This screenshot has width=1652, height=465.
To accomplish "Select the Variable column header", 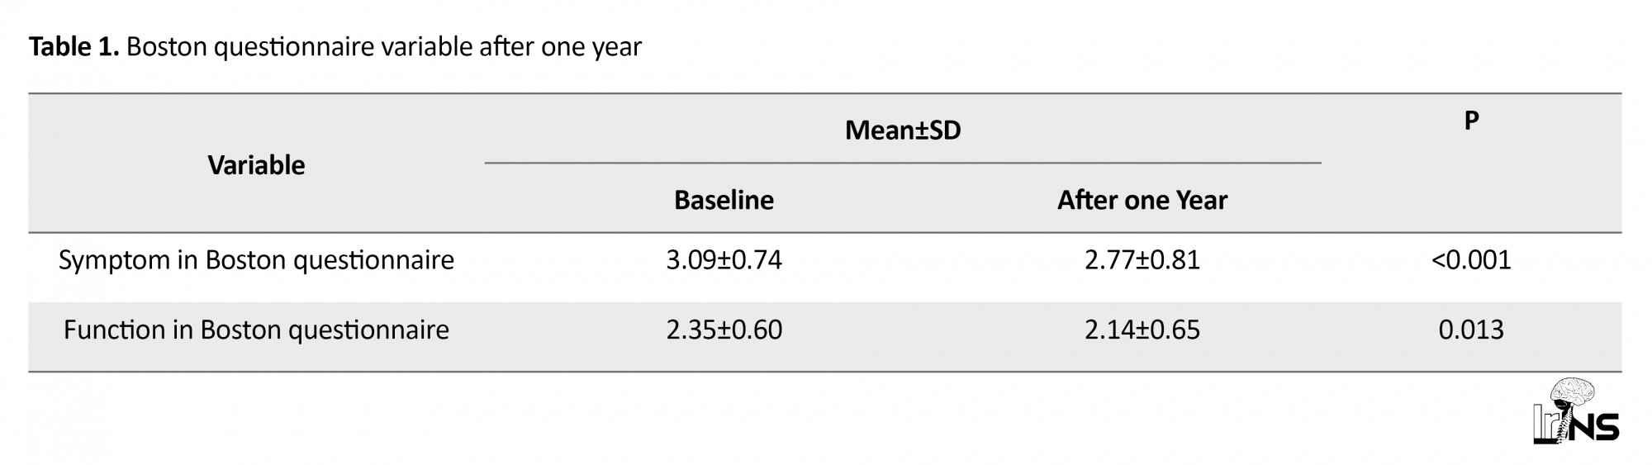I will pyautogui.click(x=256, y=165).
